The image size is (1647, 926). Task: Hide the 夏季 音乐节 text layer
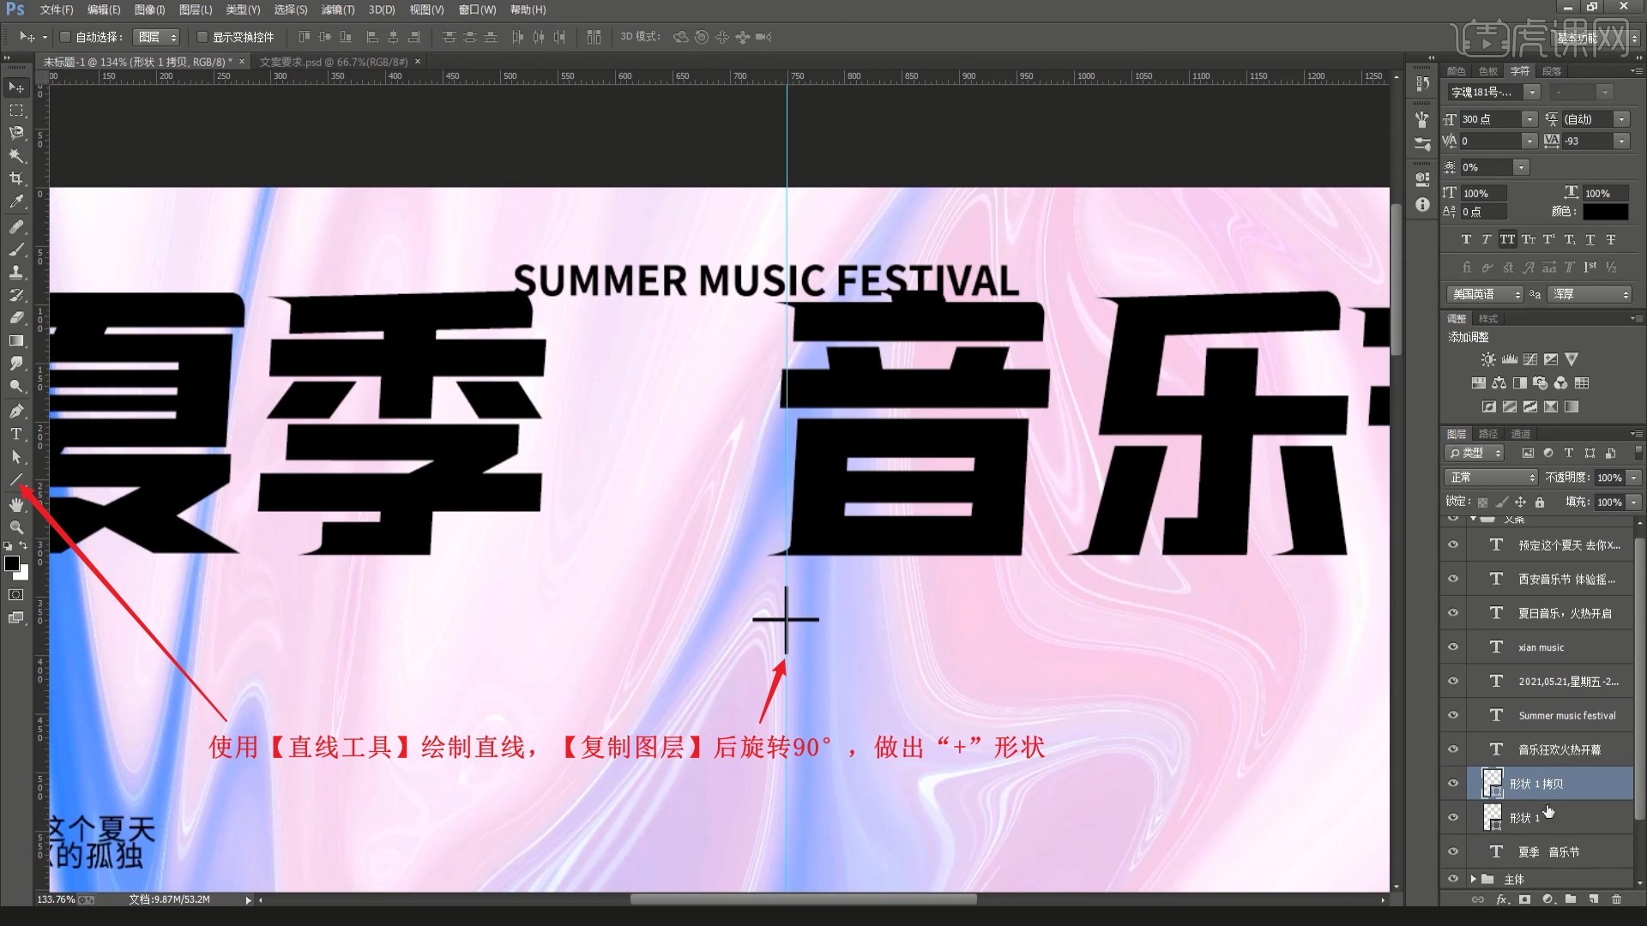coord(1452,851)
